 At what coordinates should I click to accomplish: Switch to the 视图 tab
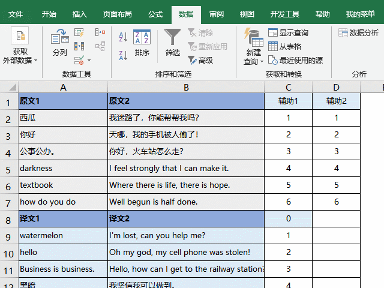click(247, 14)
